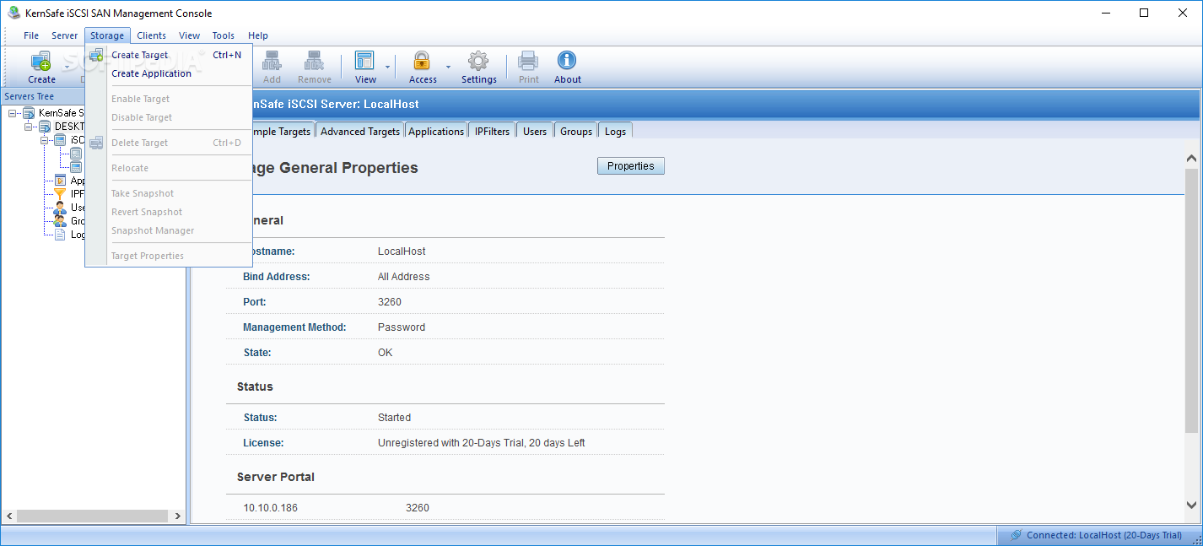Select the IPFilters funnel icon in tree

pyautogui.click(x=60, y=194)
